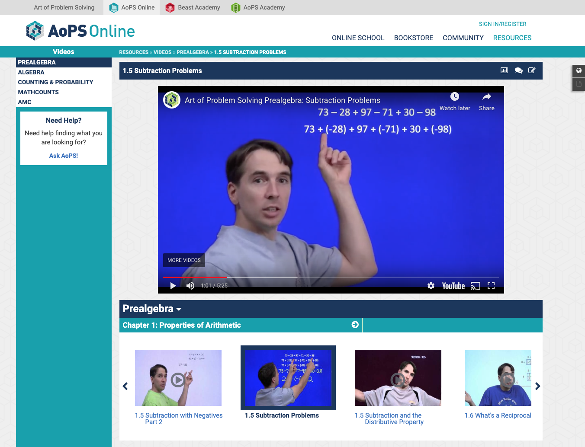Expand Chapter 1 Properties of Arithmetic arrow
The width and height of the screenshot is (585, 447).
355,325
